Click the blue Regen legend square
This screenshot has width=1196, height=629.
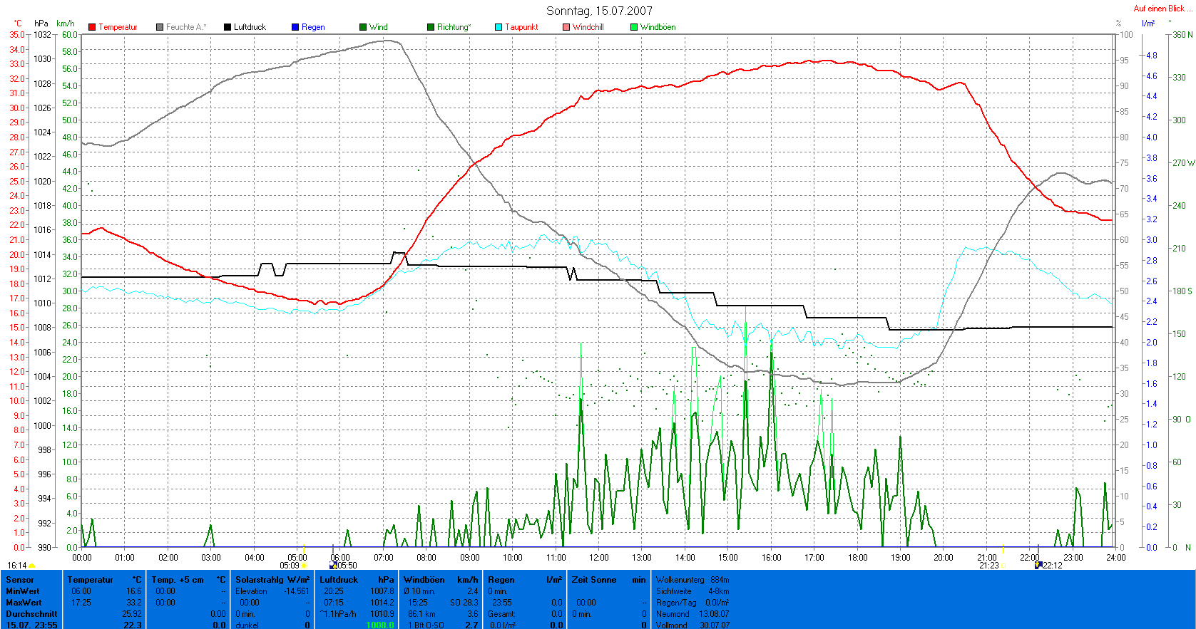295,27
